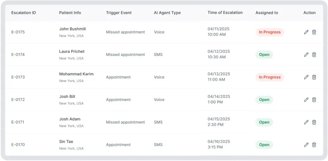Image resolution: width=328 pixels, height=161 pixels.
Task: Click the Escalation ID column header
Action: click(23, 13)
